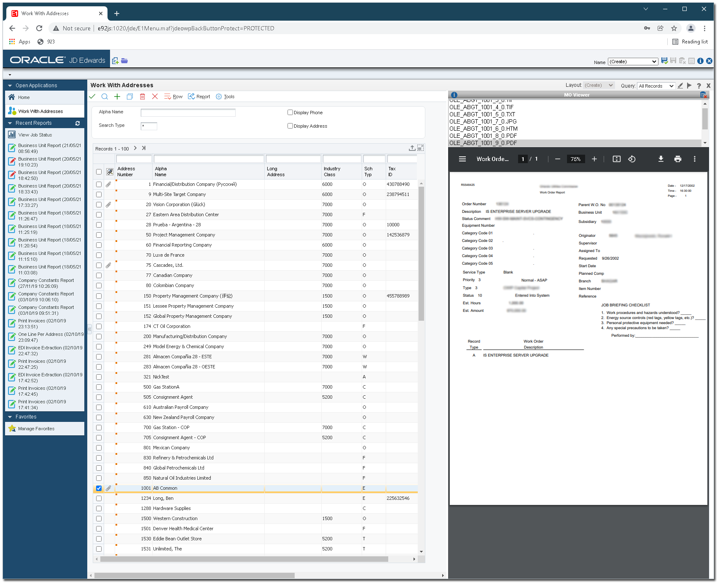The image size is (720, 585).
Task: Click the Find magnifier icon in toolbar
Action: point(105,97)
